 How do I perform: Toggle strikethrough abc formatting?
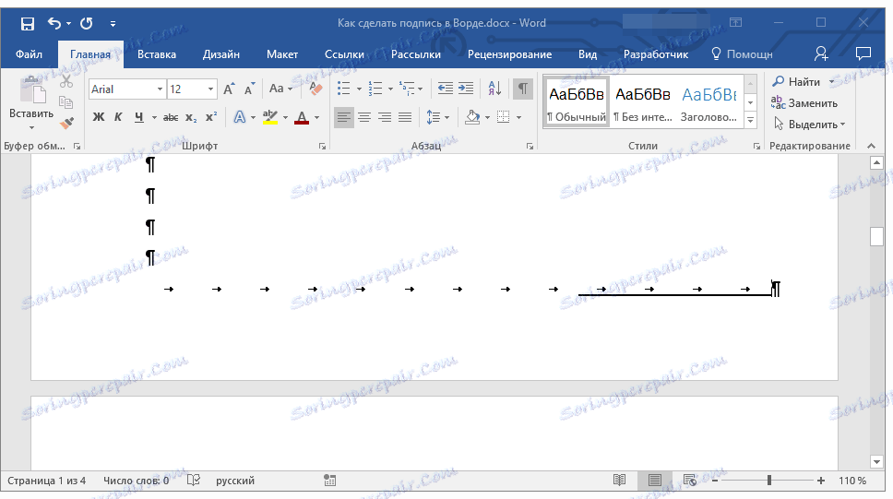(x=171, y=117)
